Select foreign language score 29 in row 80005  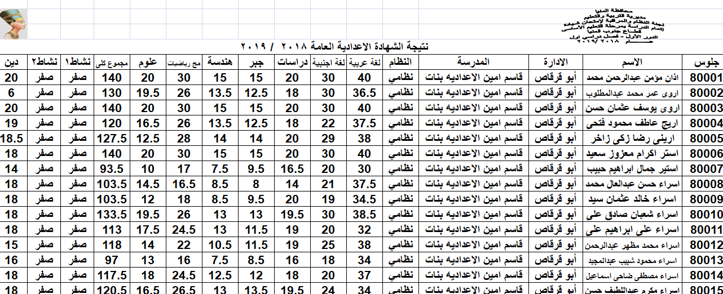328,138
